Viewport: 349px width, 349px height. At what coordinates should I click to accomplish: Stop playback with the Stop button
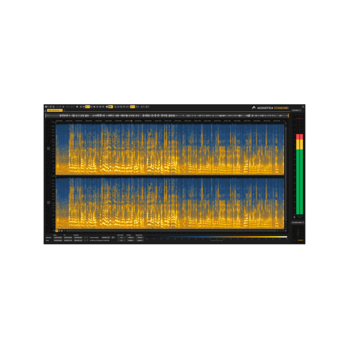(94, 107)
